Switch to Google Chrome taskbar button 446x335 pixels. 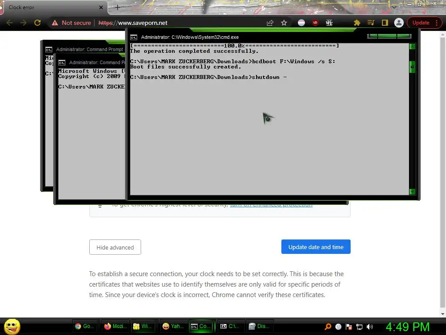click(x=85, y=326)
